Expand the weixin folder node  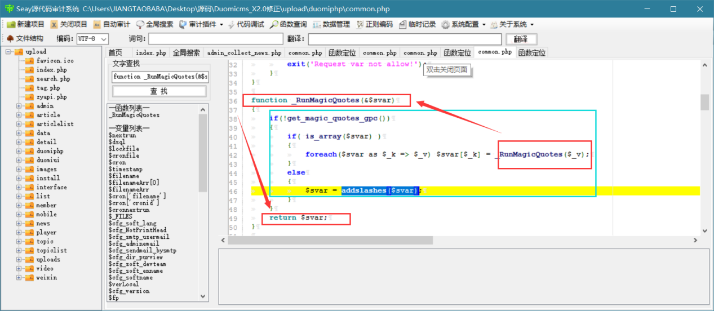point(19,277)
